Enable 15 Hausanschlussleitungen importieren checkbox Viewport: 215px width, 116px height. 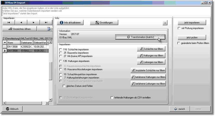point(61,69)
